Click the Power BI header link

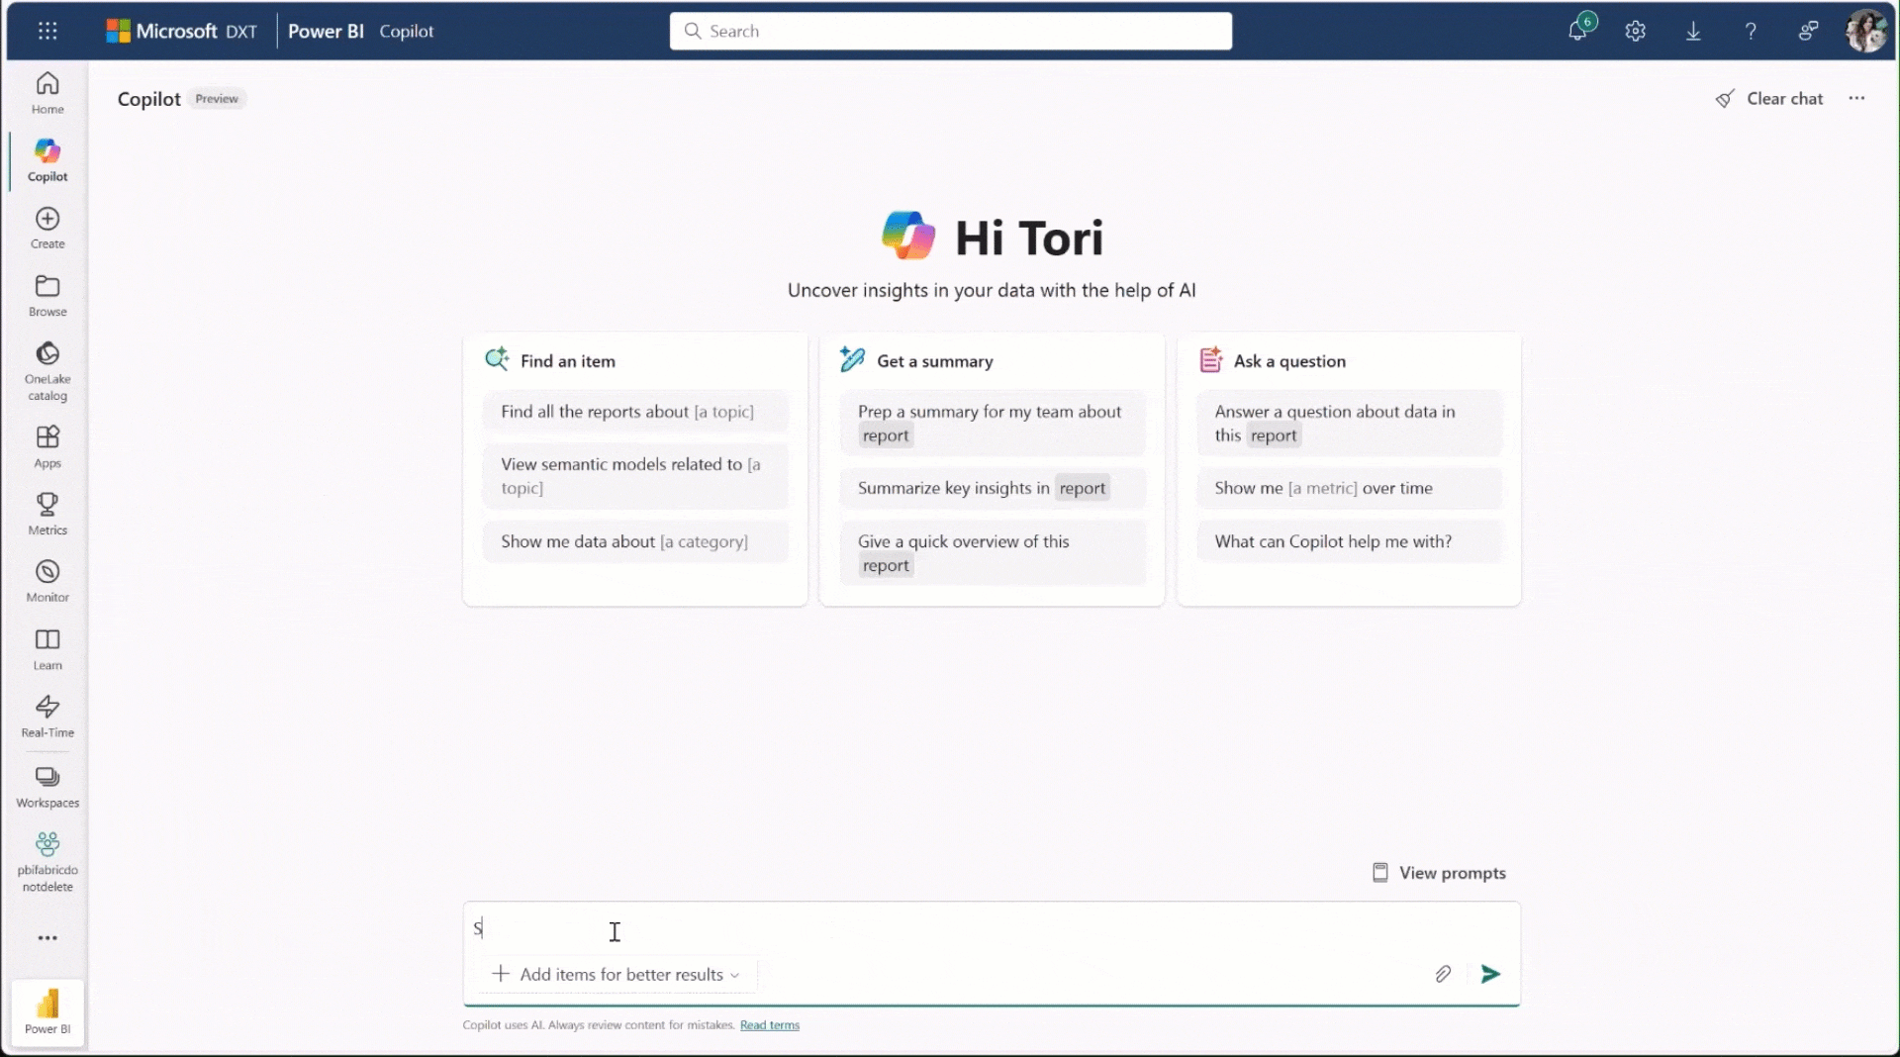(326, 31)
